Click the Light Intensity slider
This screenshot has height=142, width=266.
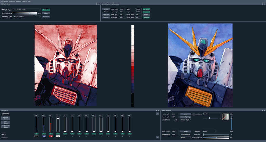(x=25, y=13)
